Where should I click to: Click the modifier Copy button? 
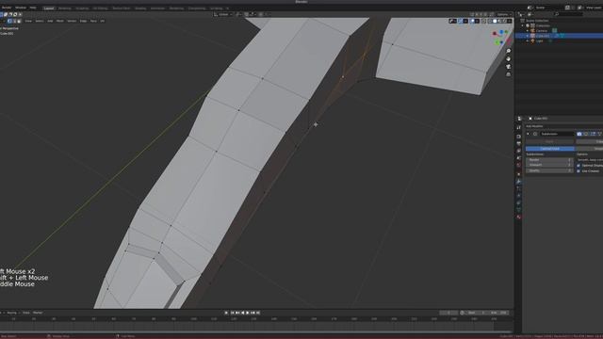(589, 141)
